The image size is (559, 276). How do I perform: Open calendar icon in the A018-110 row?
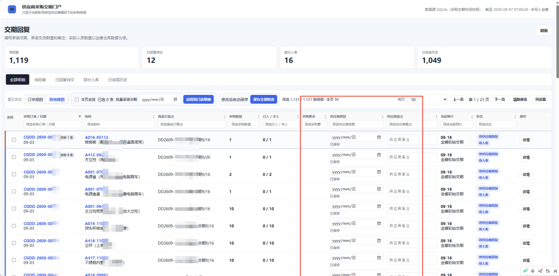(379, 223)
